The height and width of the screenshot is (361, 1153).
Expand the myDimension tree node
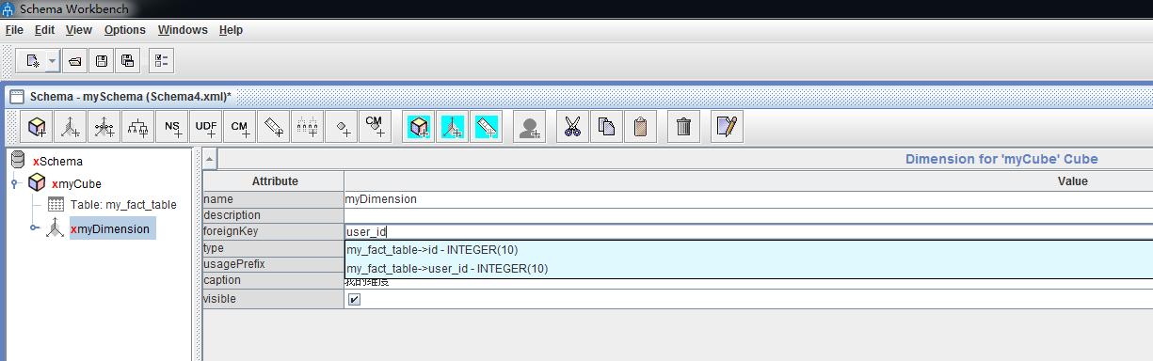34,228
